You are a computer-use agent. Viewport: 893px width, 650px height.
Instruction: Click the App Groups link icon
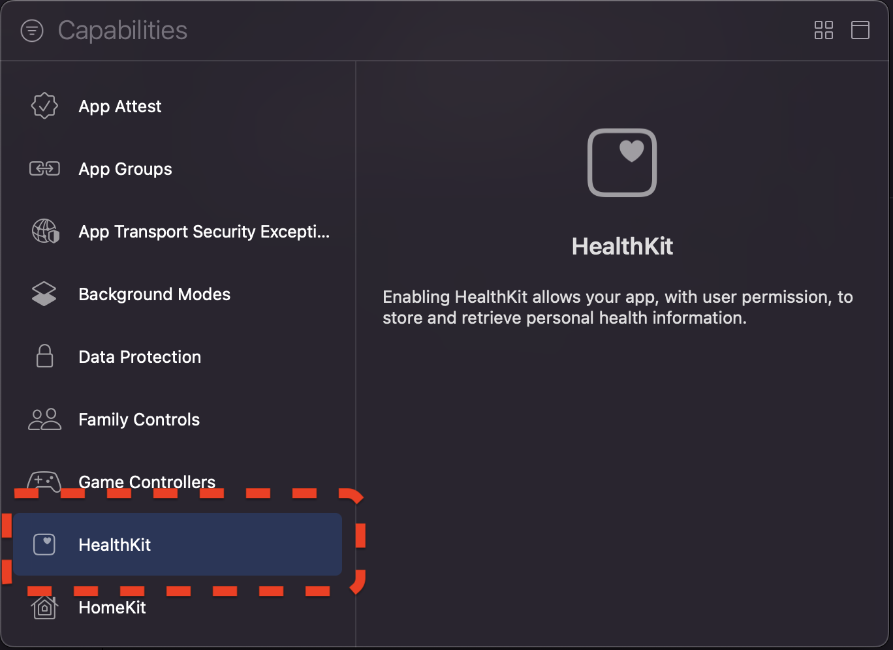coord(44,168)
